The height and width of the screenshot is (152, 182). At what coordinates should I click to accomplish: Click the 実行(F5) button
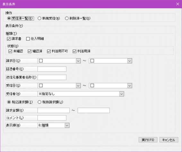pos(148,140)
